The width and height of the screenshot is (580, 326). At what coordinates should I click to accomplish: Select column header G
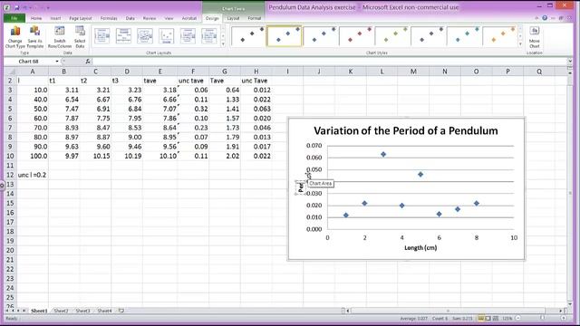pos(225,72)
